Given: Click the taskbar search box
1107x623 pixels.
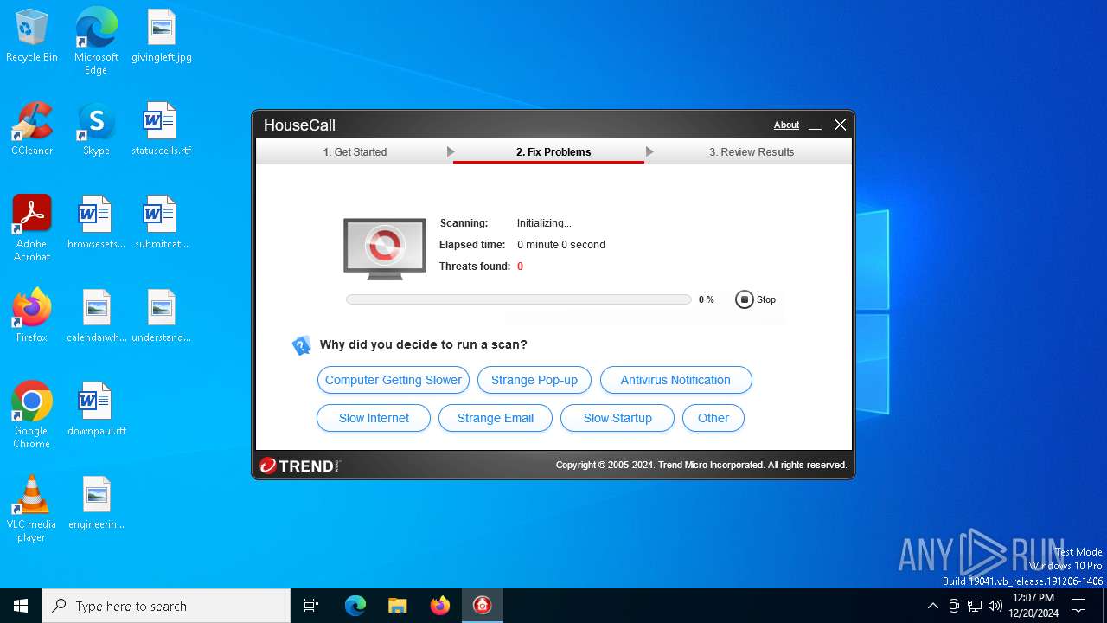Looking at the screenshot, I should click(x=166, y=606).
